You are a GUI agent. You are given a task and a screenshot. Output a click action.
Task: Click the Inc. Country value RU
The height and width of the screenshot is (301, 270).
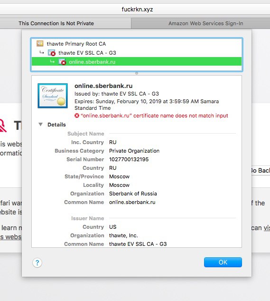pos(112,142)
